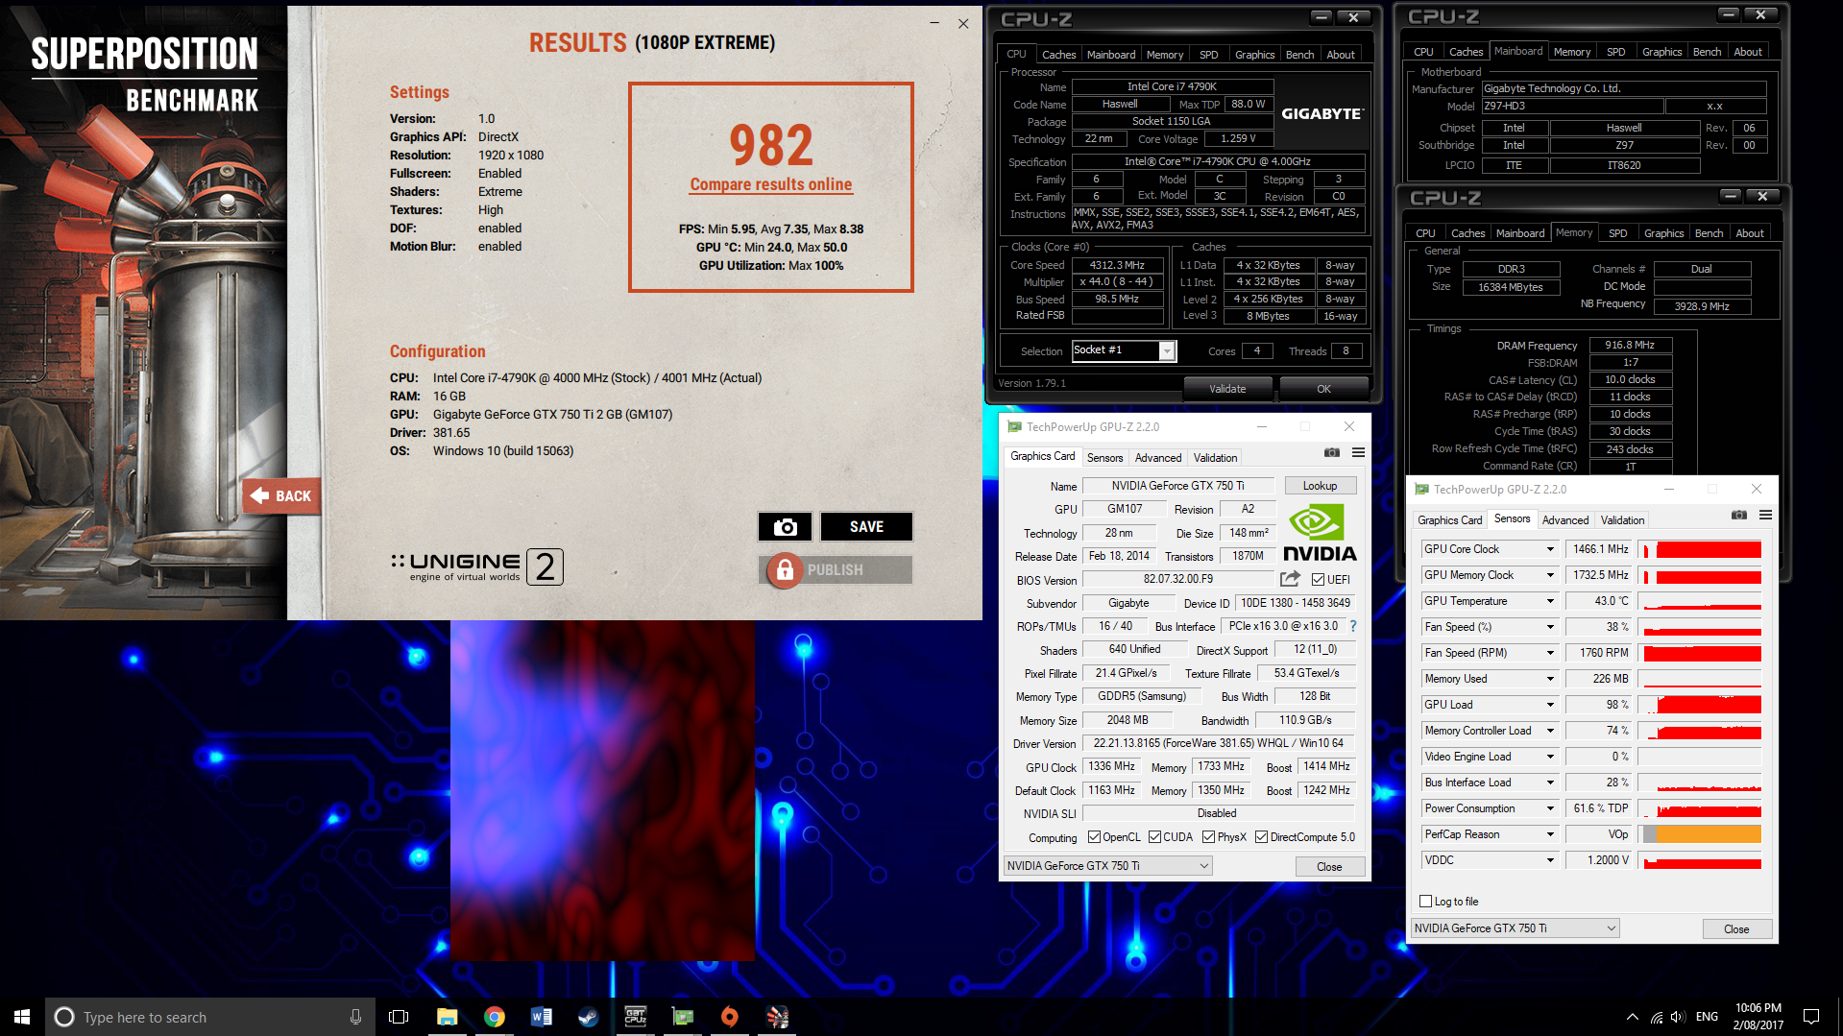Image resolution: width=1843 pixels, height=1036 pixels.
Task: Open Task View on the taskbar
Action: (x=399, y=1017)
